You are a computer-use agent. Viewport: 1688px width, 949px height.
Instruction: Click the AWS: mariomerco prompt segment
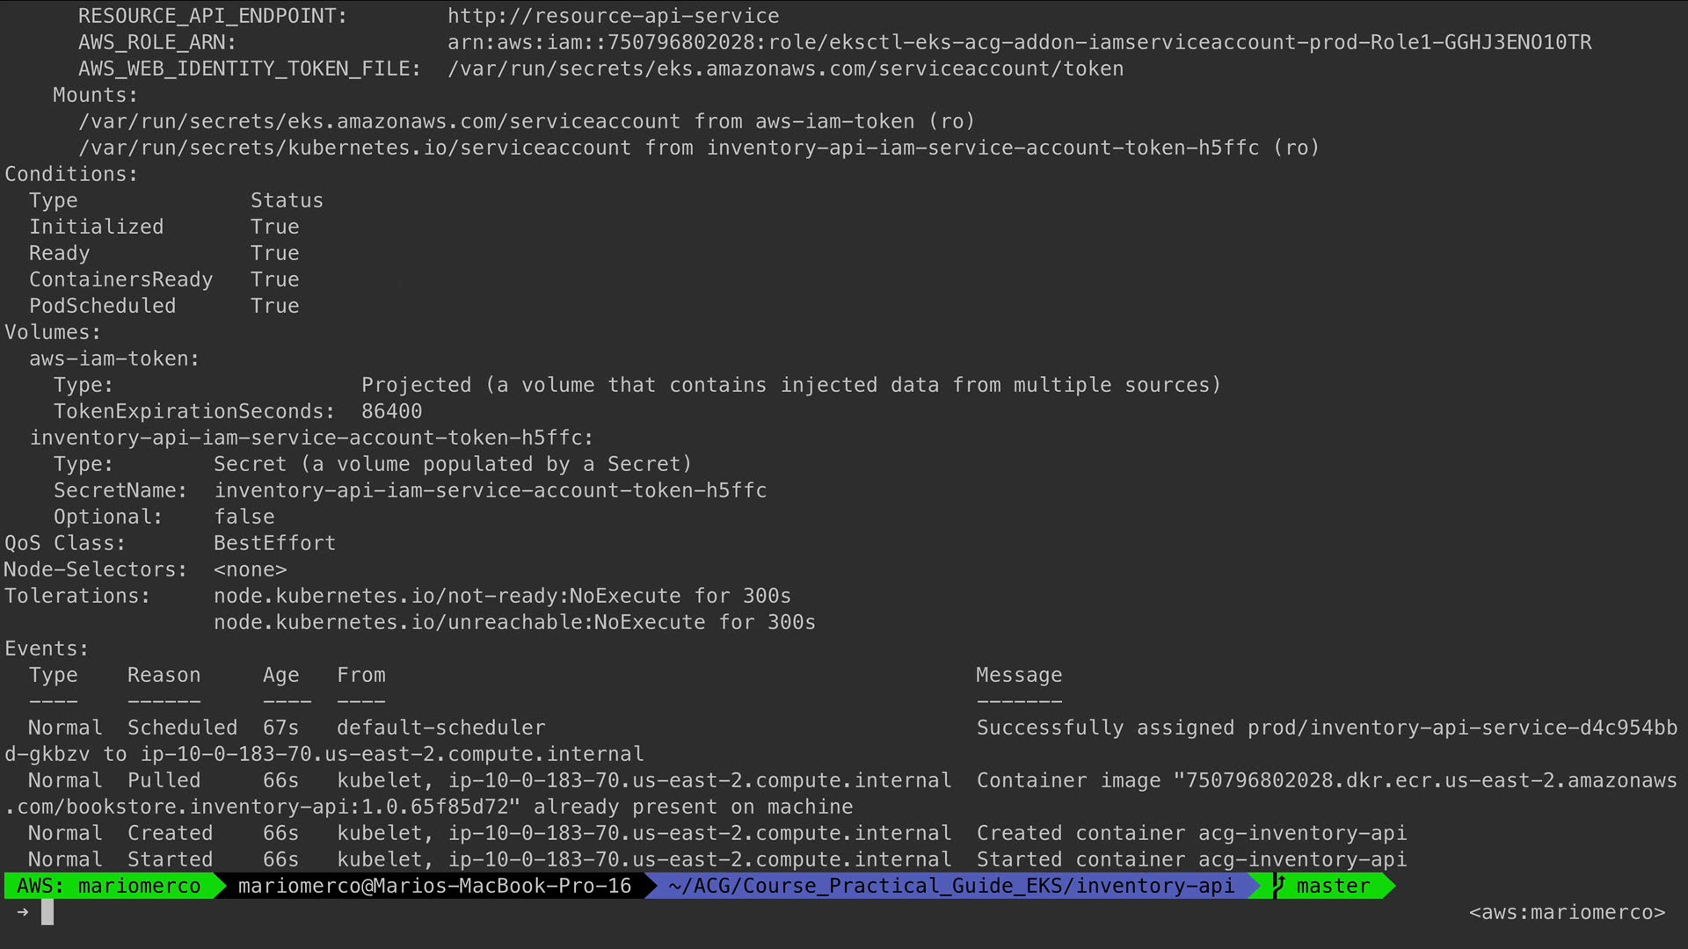click(x=108, y=886)
